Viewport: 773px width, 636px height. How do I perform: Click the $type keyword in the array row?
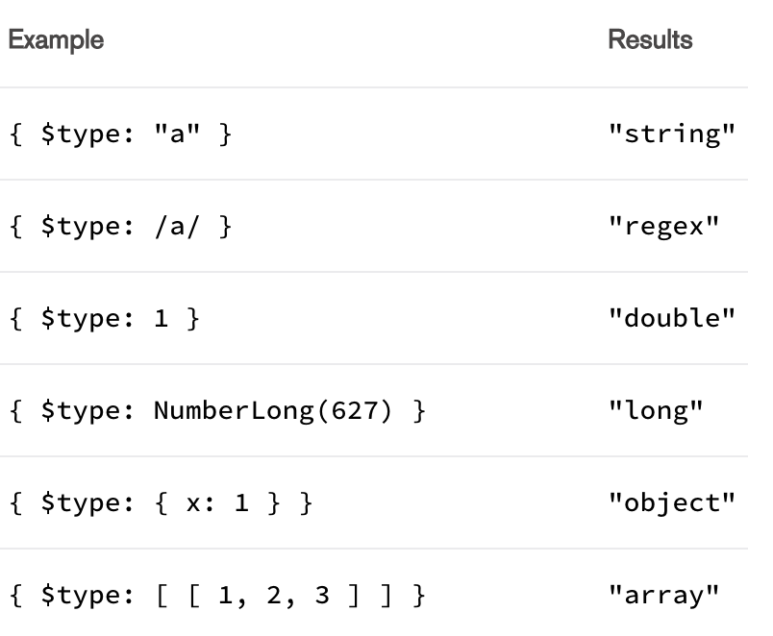[87, 595]
